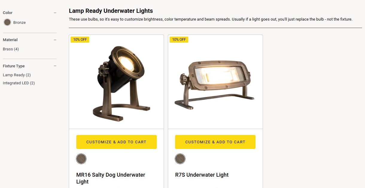Customize and add MR16 Salty Dog to cart
The height and width of the screenshot is (188, 365).
coord(116,142)
